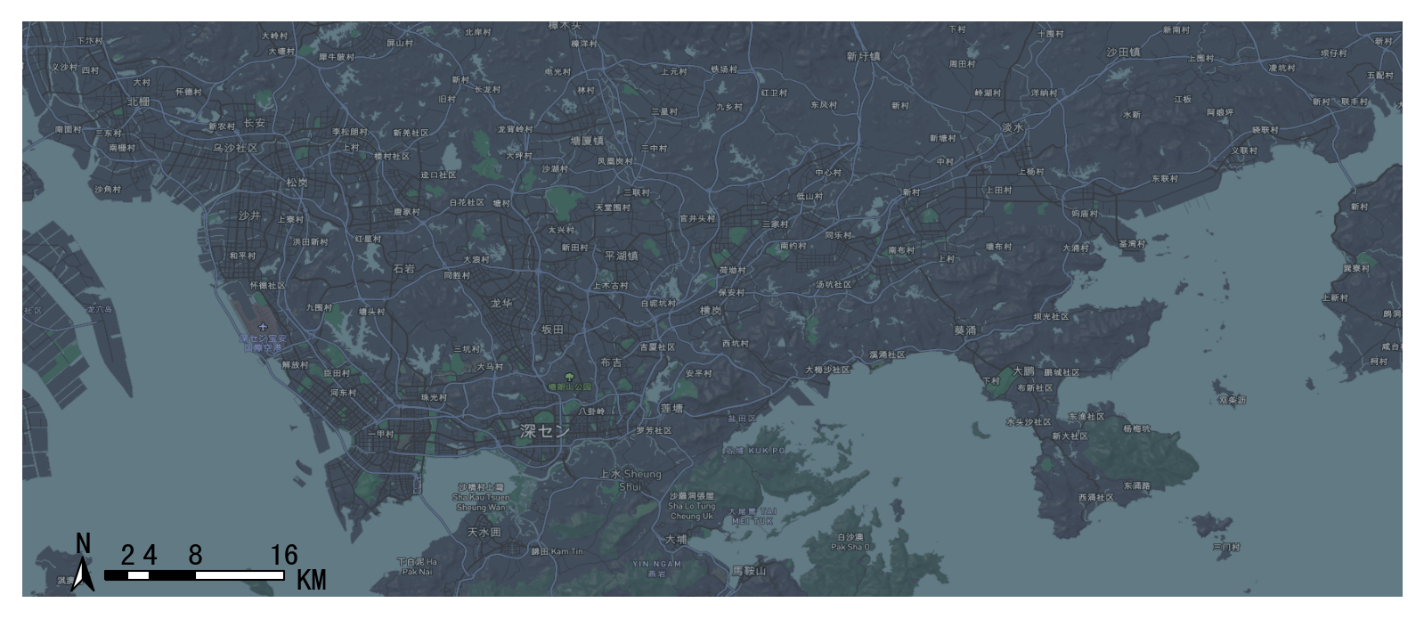The image size is (1424, 619).
Task: Click the 沙井 label
Action: [250, 216]
